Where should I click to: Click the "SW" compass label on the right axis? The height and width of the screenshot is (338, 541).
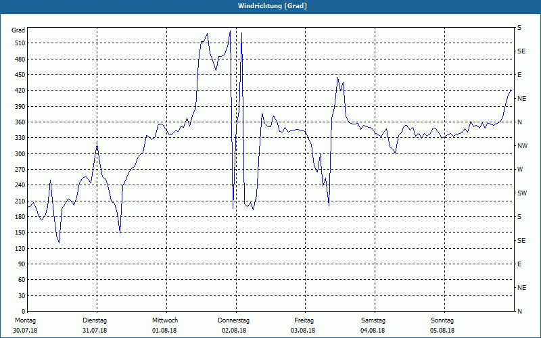pyautogui.click(x=522, y=193)
